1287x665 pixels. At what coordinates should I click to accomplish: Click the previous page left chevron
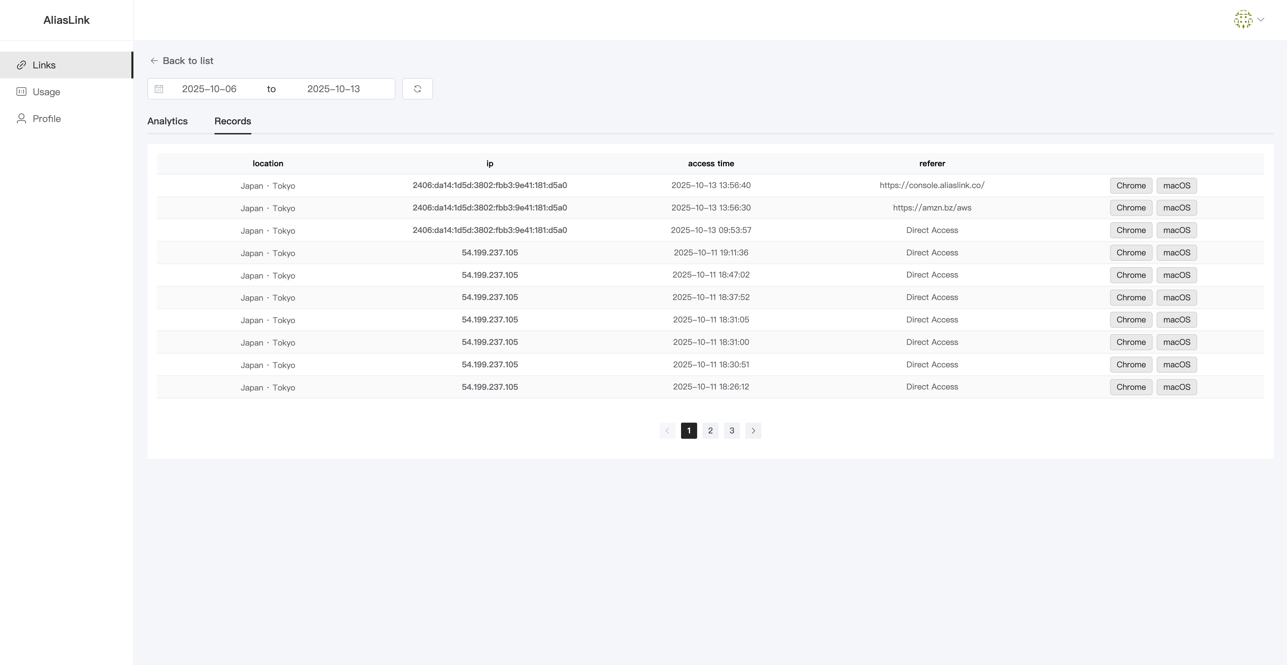coord(667,431)
